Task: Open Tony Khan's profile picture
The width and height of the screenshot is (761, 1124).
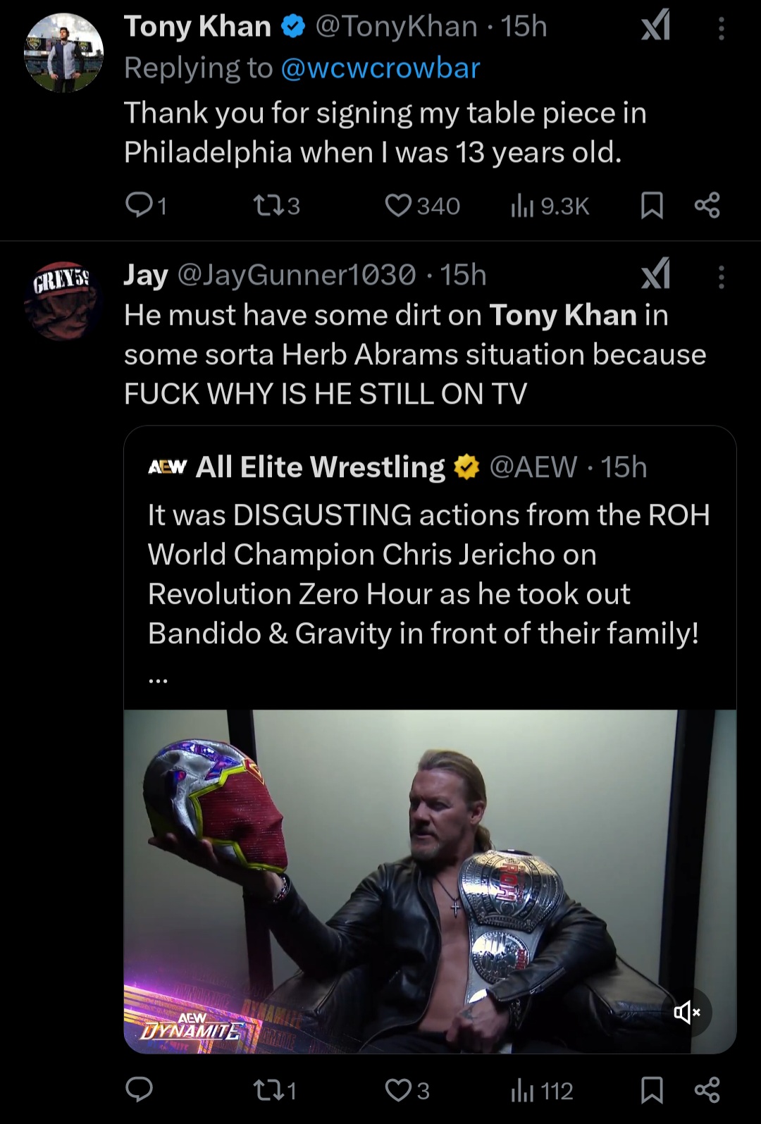Action: coord(63,53)
